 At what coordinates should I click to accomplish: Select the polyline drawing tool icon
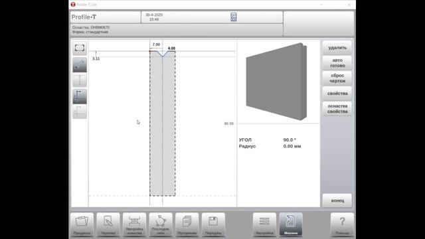[80, 65]
